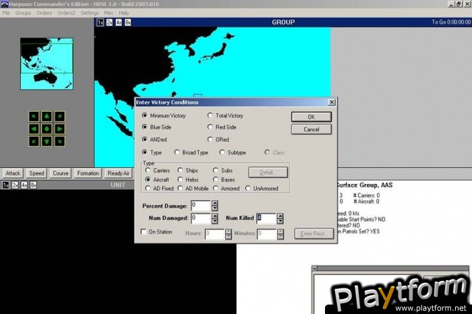Viewport: 472px width, 314px height.
Task: Click the Attack button
Action: [x=13, y=174]
